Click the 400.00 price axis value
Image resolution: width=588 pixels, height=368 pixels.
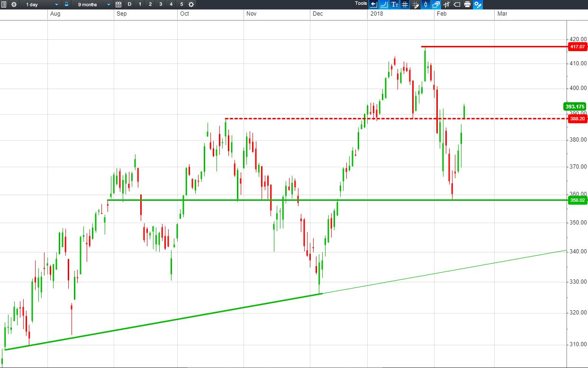[x=579, y=88]
